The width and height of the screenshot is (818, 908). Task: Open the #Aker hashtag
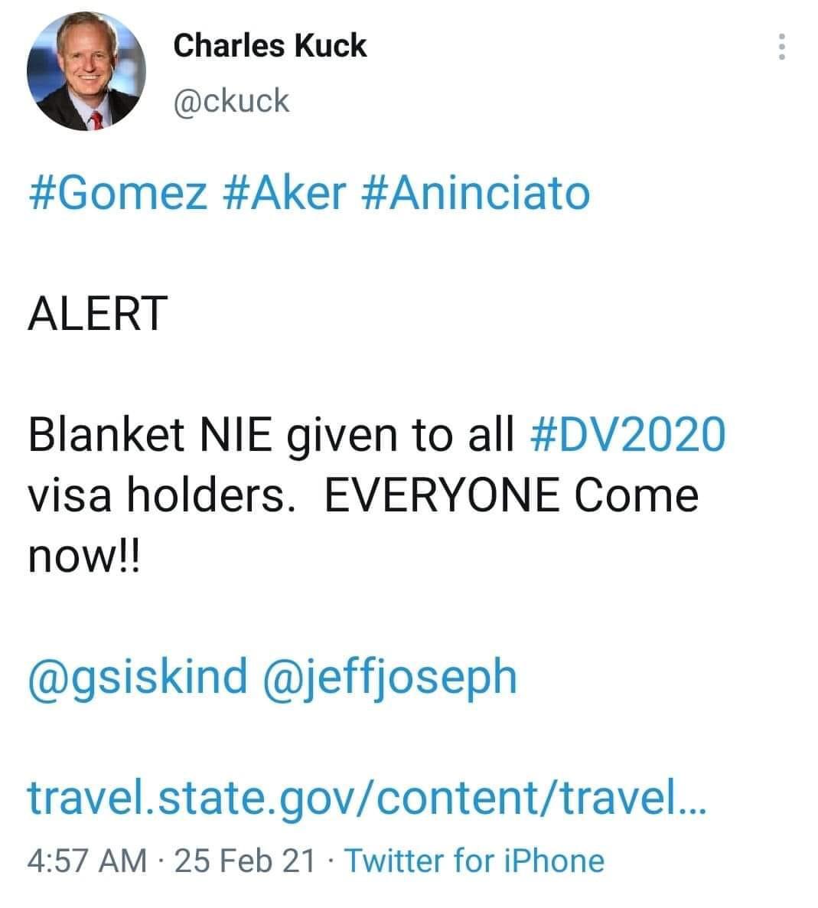pyautogui.click(x=284, y=193)
